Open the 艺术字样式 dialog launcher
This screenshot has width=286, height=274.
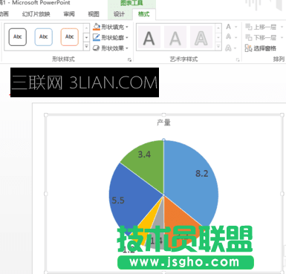[238, 59]
